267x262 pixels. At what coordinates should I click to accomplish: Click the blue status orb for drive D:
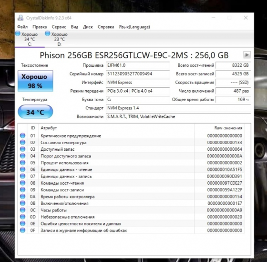pos(48,33)
